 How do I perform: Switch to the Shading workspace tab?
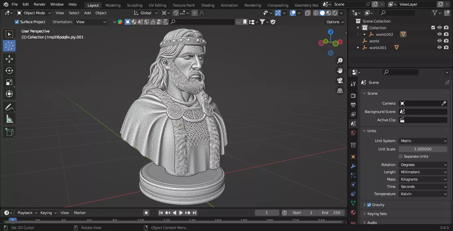pos(208,5)
